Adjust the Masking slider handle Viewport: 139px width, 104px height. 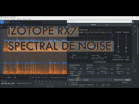[106, 69]
